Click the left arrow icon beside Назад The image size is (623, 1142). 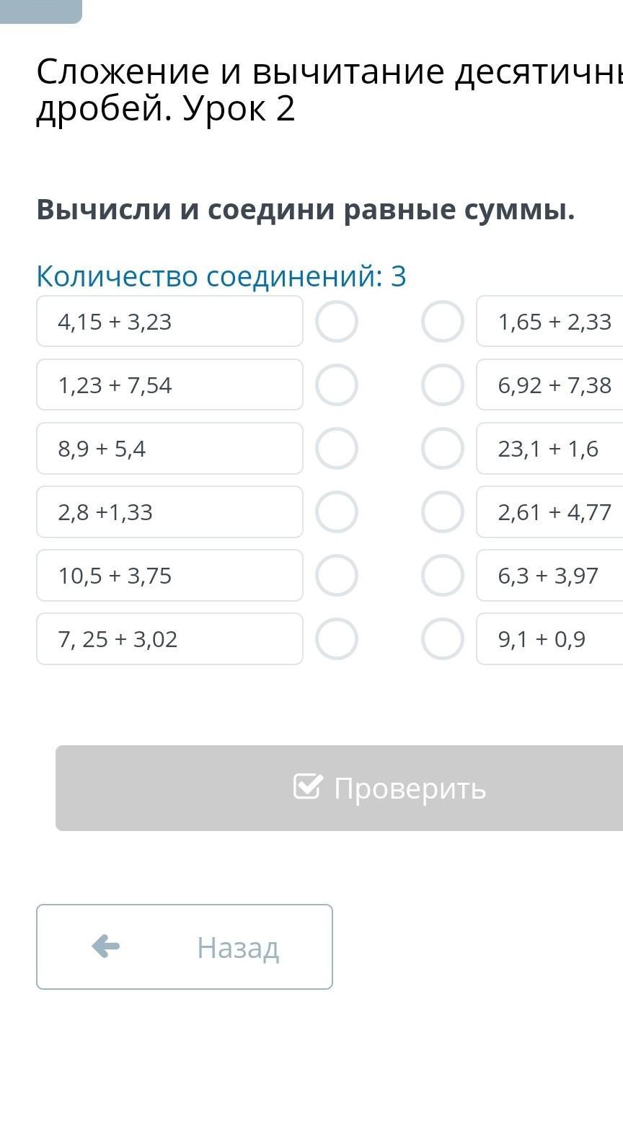click(106, 946)
